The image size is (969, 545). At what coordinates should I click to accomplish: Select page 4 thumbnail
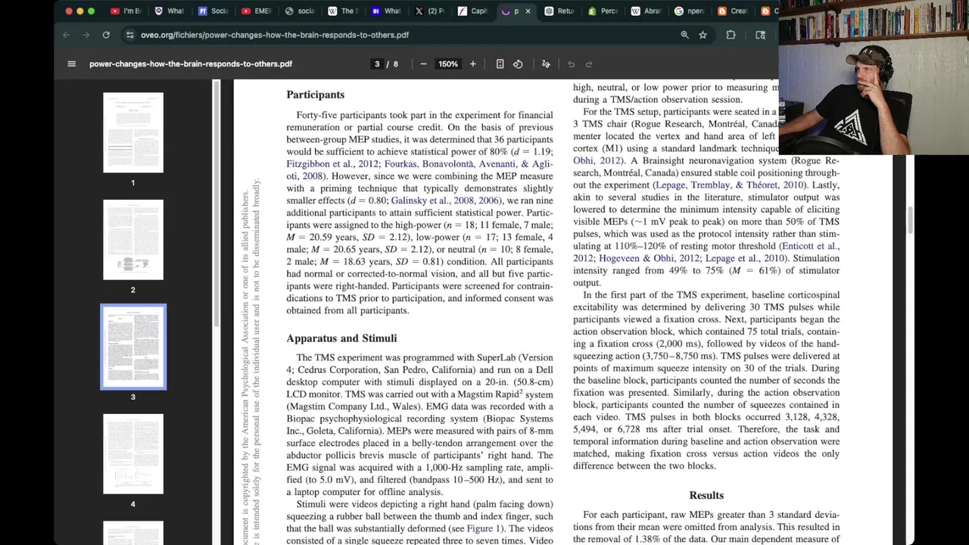(x=133, y=453)
